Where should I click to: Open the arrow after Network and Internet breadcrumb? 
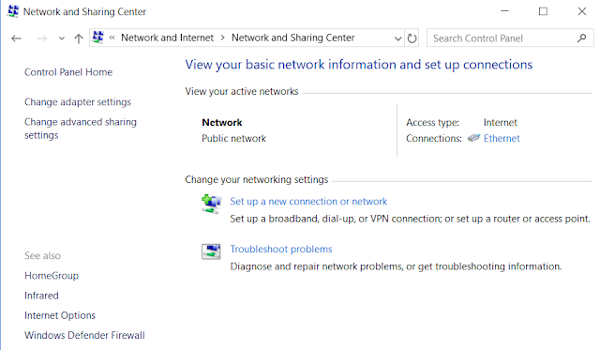(x=223, y=38)
